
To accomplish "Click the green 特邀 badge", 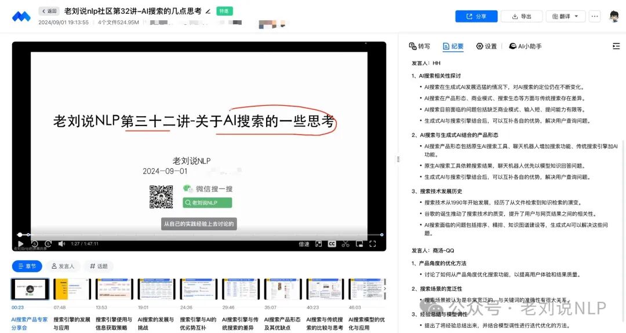I will pyautogui.click(x=224, y=11).
